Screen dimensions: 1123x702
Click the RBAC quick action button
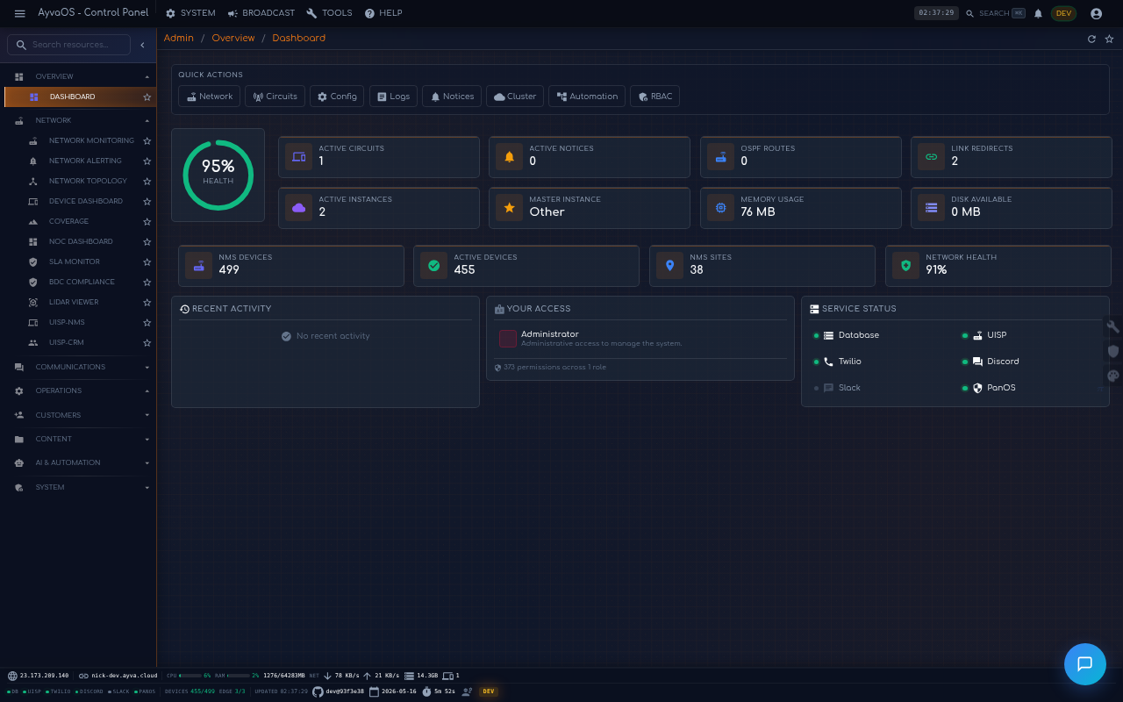point(654,97)
